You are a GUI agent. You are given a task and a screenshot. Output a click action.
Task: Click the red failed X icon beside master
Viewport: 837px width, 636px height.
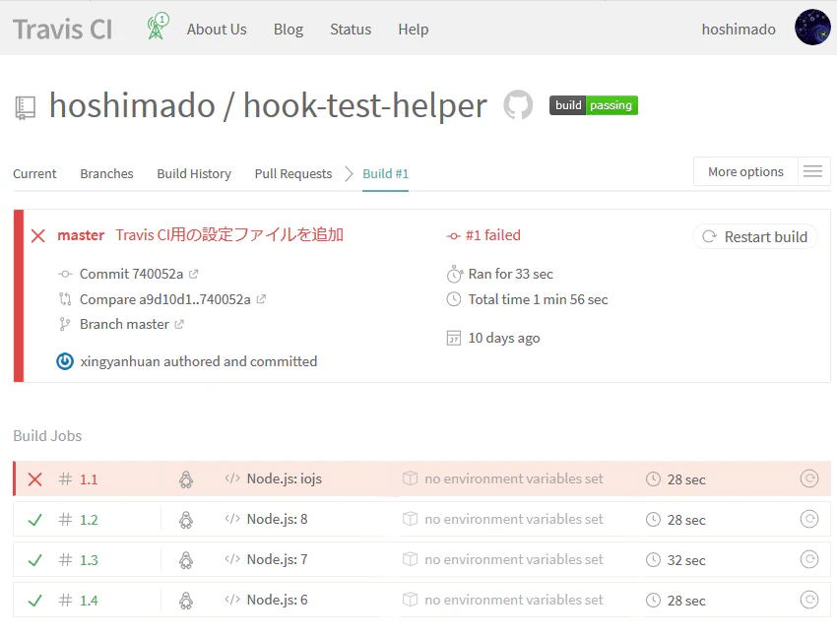[x=37, y=235]
